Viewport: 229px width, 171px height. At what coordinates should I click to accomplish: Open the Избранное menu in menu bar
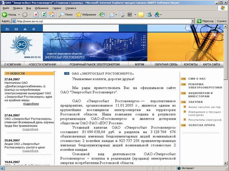tap(42, 8)
